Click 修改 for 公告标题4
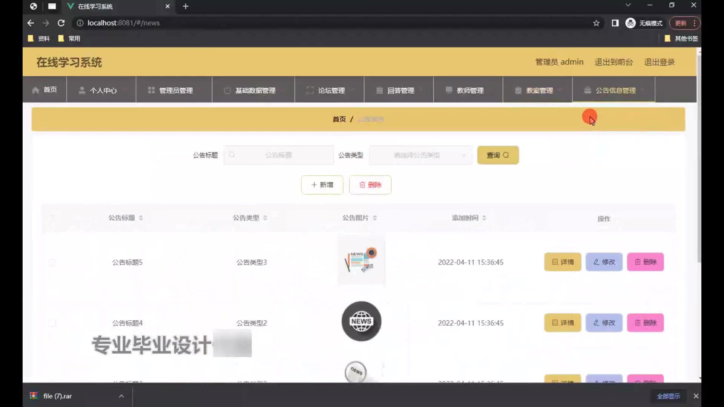The width and height of the screenshot is (724, 407). tap(604, 323)
